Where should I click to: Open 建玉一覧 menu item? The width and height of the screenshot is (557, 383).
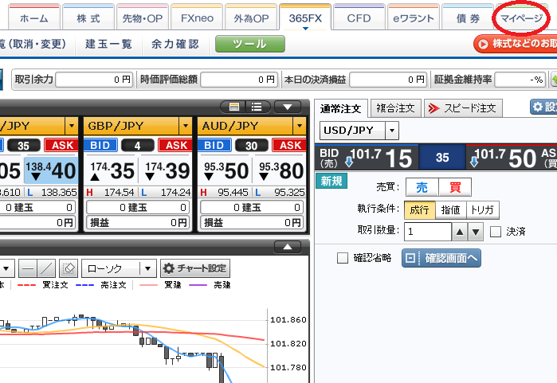108,44
